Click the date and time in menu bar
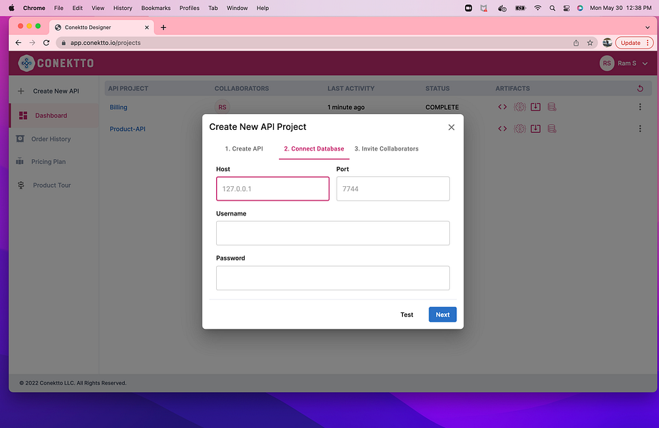Viewport: 659px width, 428px height. pyautogui.click(x=620, y=8)
